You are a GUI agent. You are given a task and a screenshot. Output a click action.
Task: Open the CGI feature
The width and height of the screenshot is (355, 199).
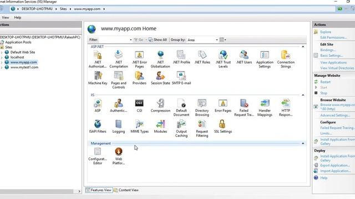point(139,106)
